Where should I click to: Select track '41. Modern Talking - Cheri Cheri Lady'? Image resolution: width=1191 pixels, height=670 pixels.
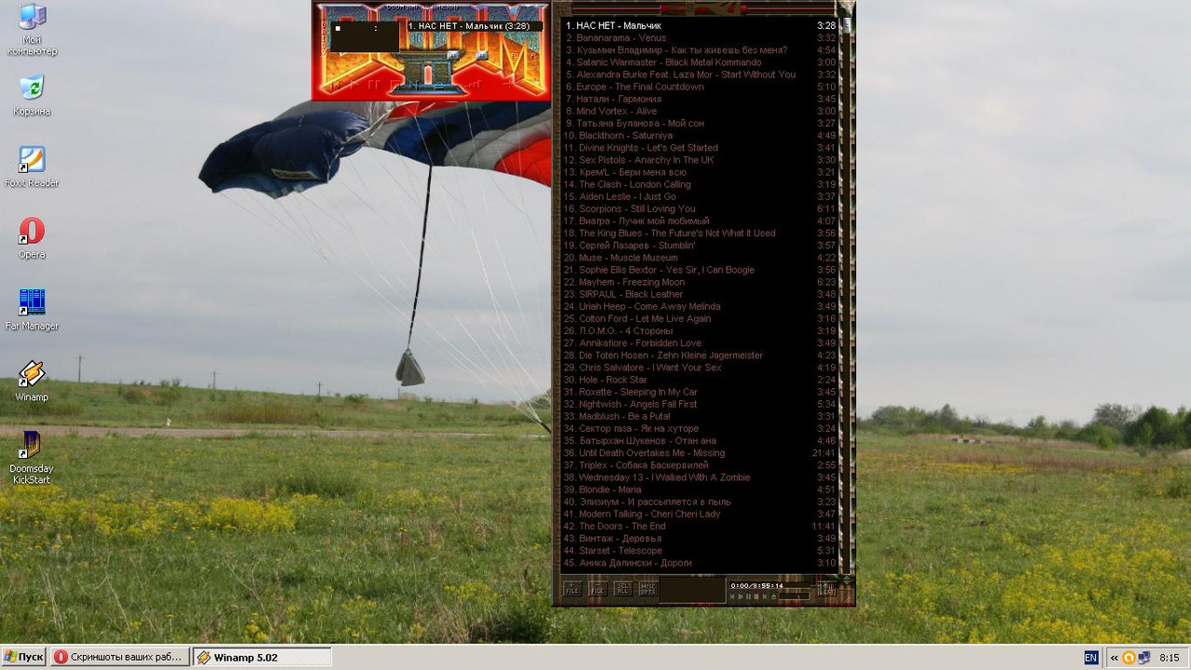[x=700, y=514]
